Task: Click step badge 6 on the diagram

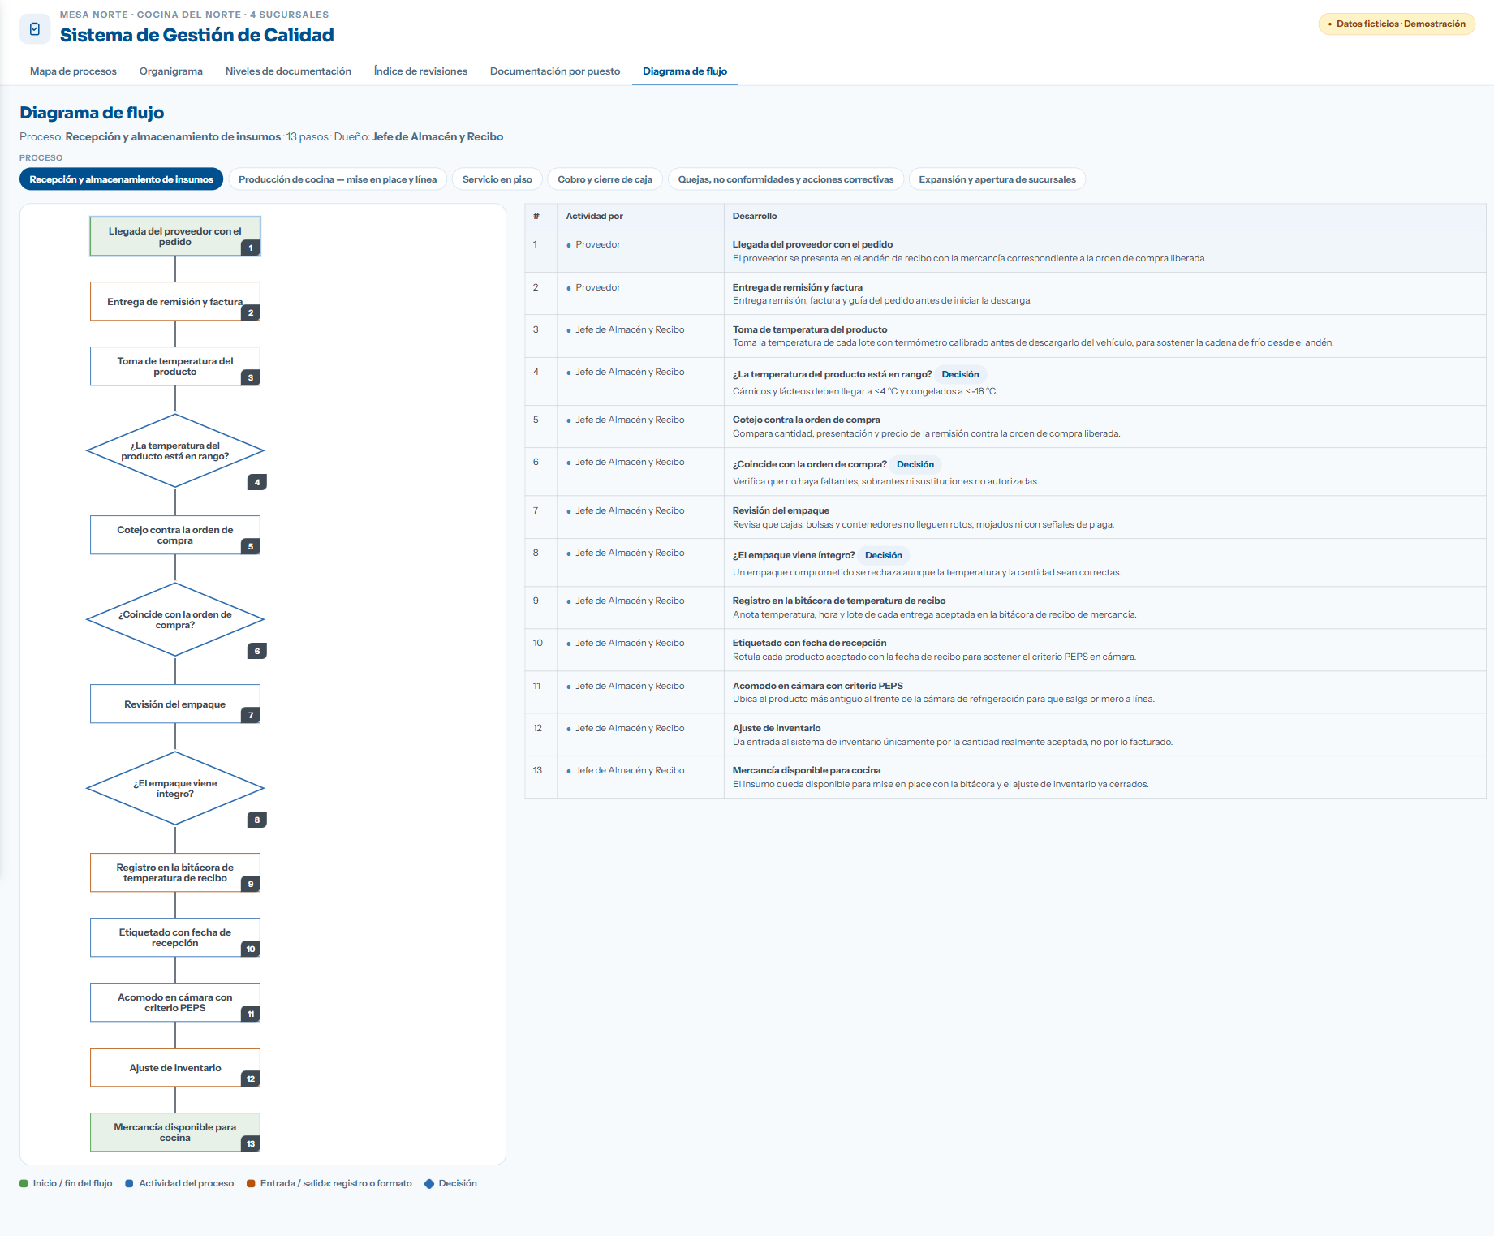Action: pyautogui.click(x=257, y=651)
